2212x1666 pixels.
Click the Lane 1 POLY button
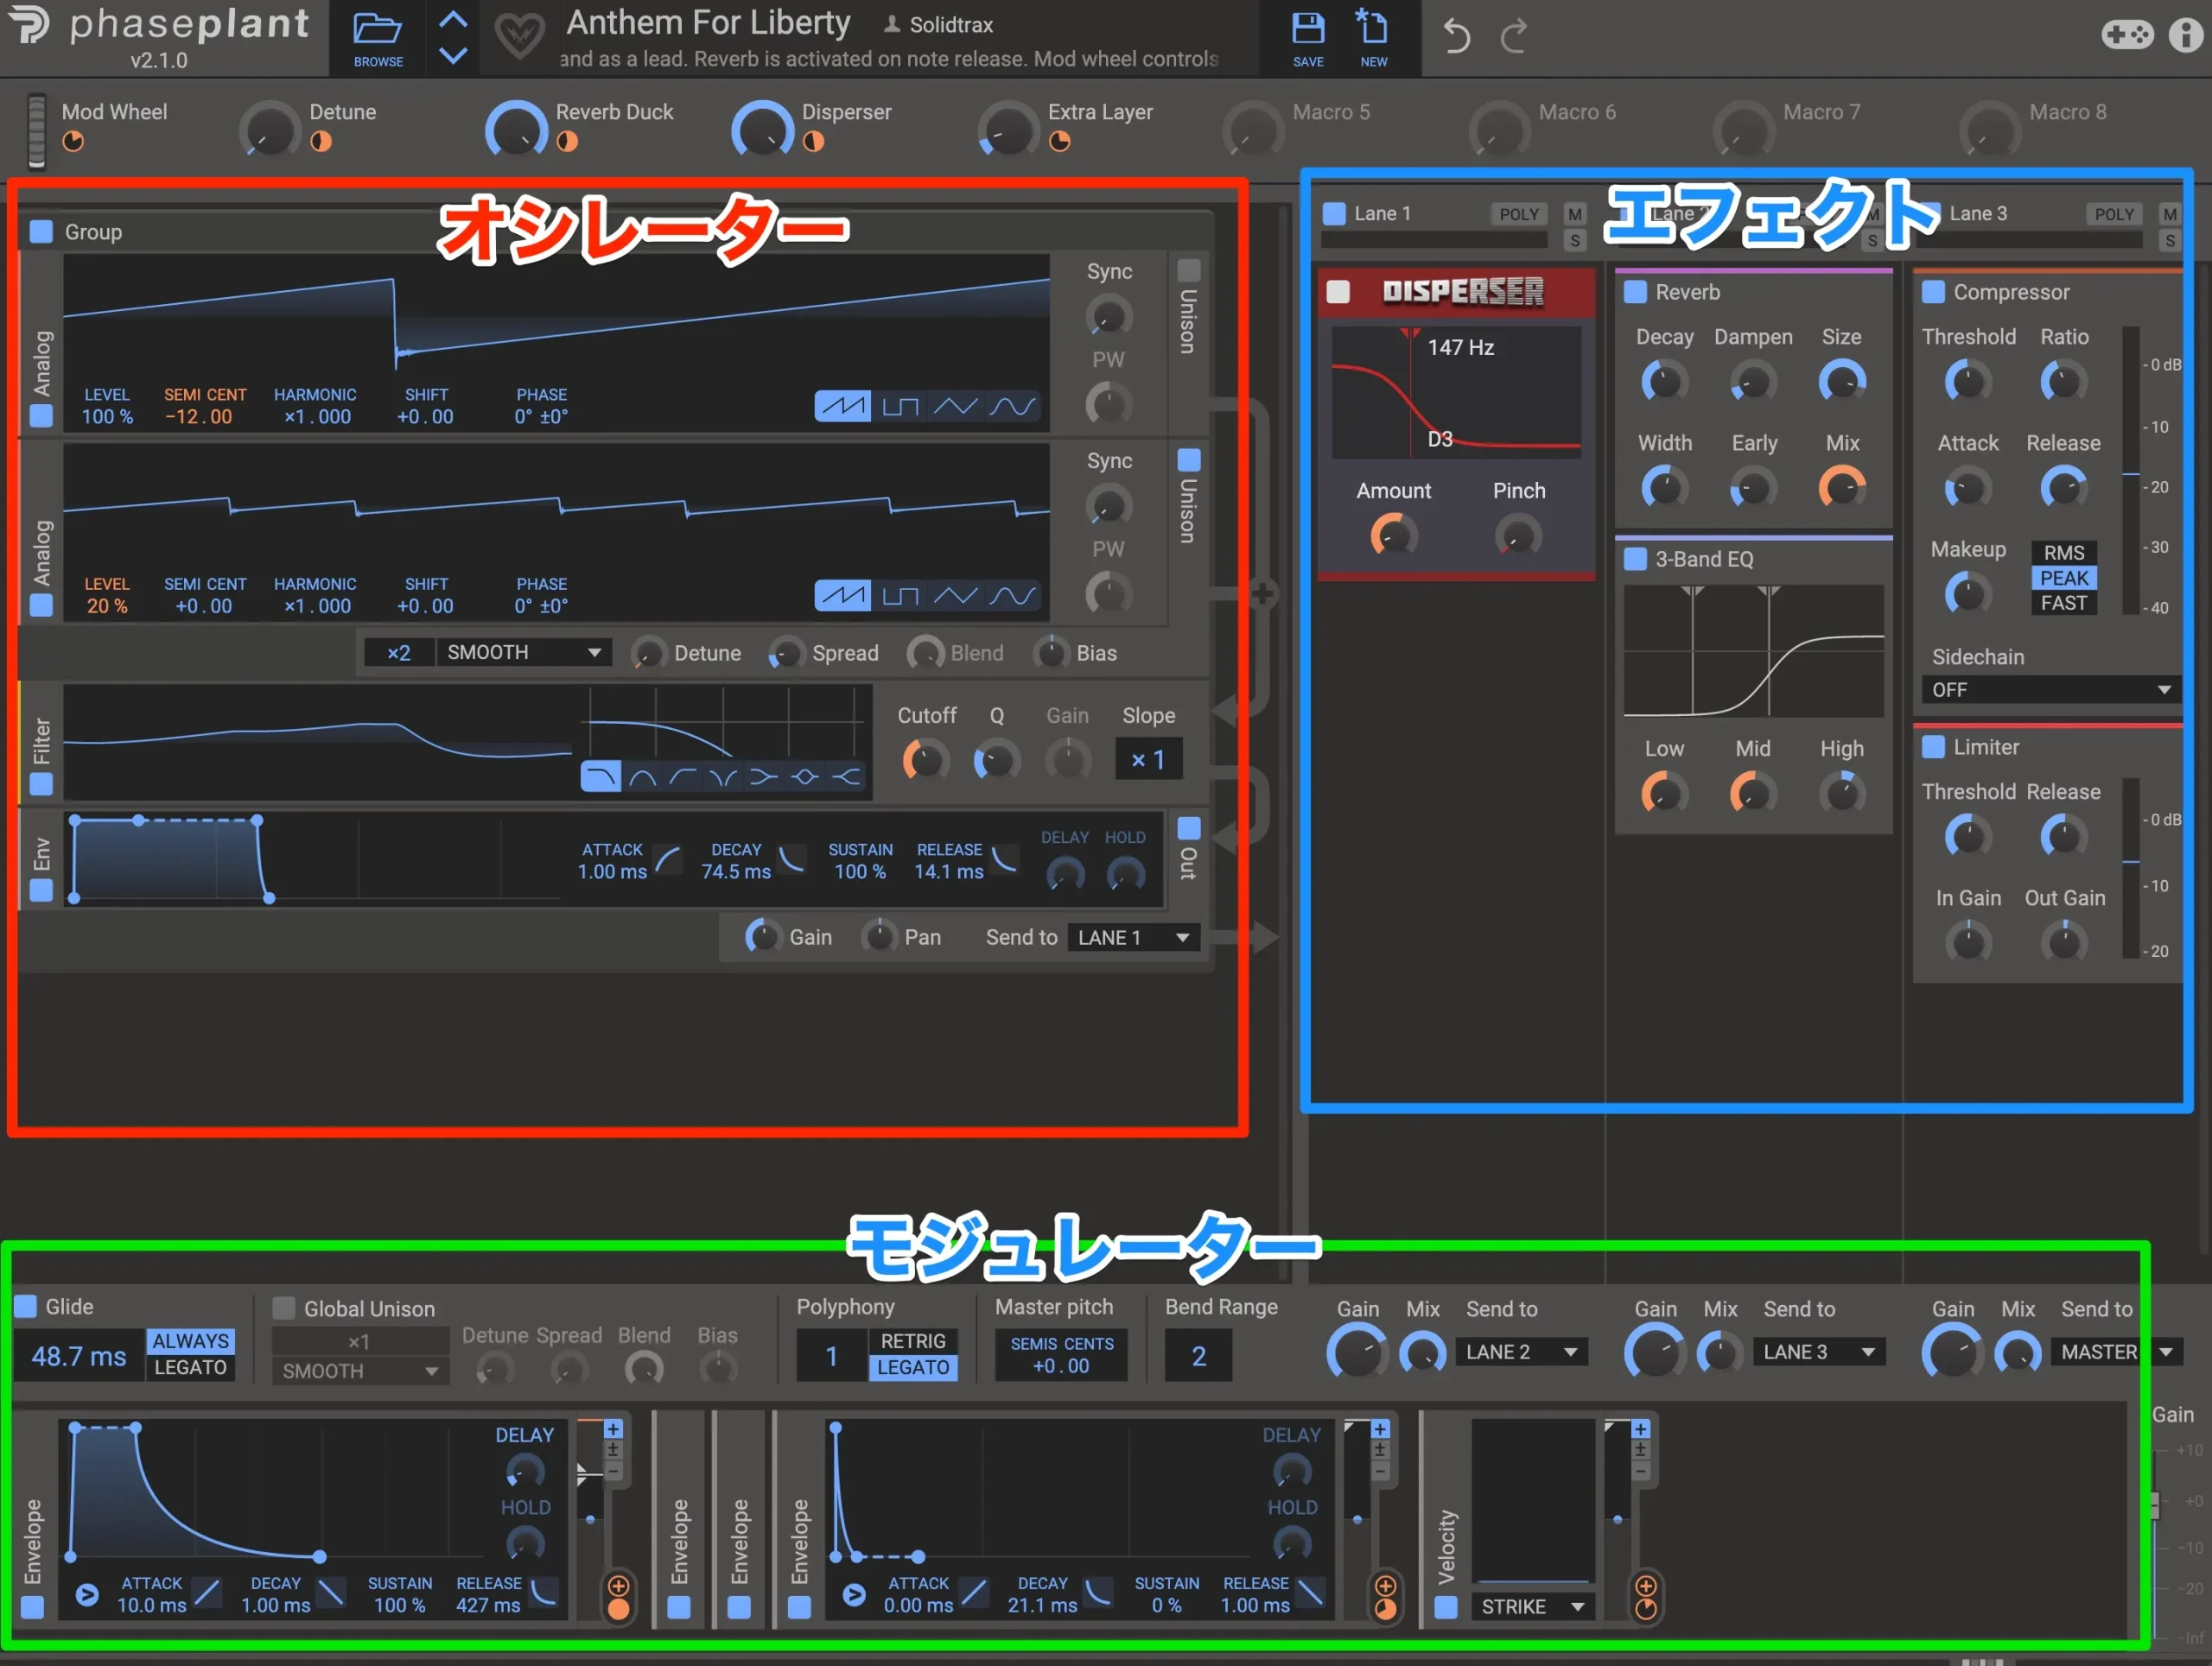tap(1518, 214)
